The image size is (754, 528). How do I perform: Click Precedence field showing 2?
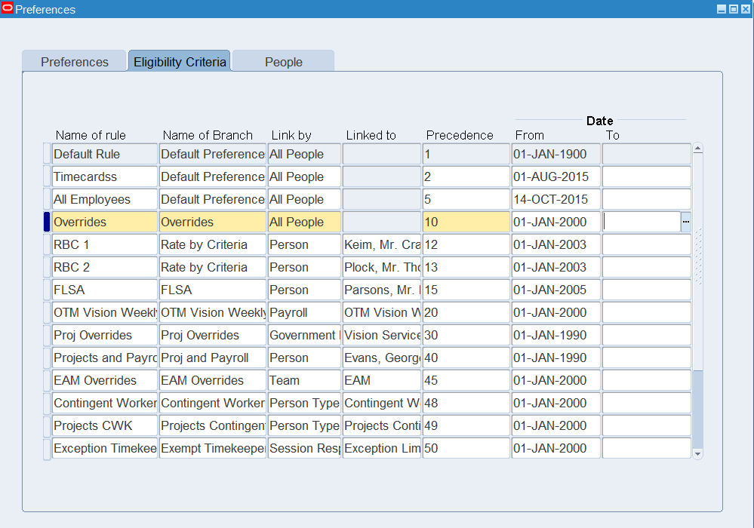coord(466,177)
